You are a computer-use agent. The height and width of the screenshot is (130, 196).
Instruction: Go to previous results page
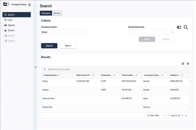(x=168, y=116)
